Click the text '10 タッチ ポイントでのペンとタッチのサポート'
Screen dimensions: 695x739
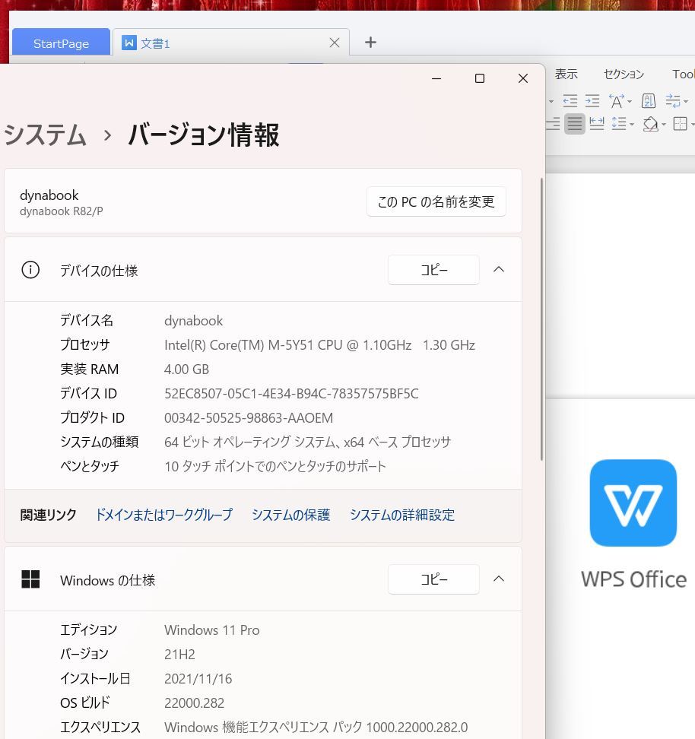[275, 467]
